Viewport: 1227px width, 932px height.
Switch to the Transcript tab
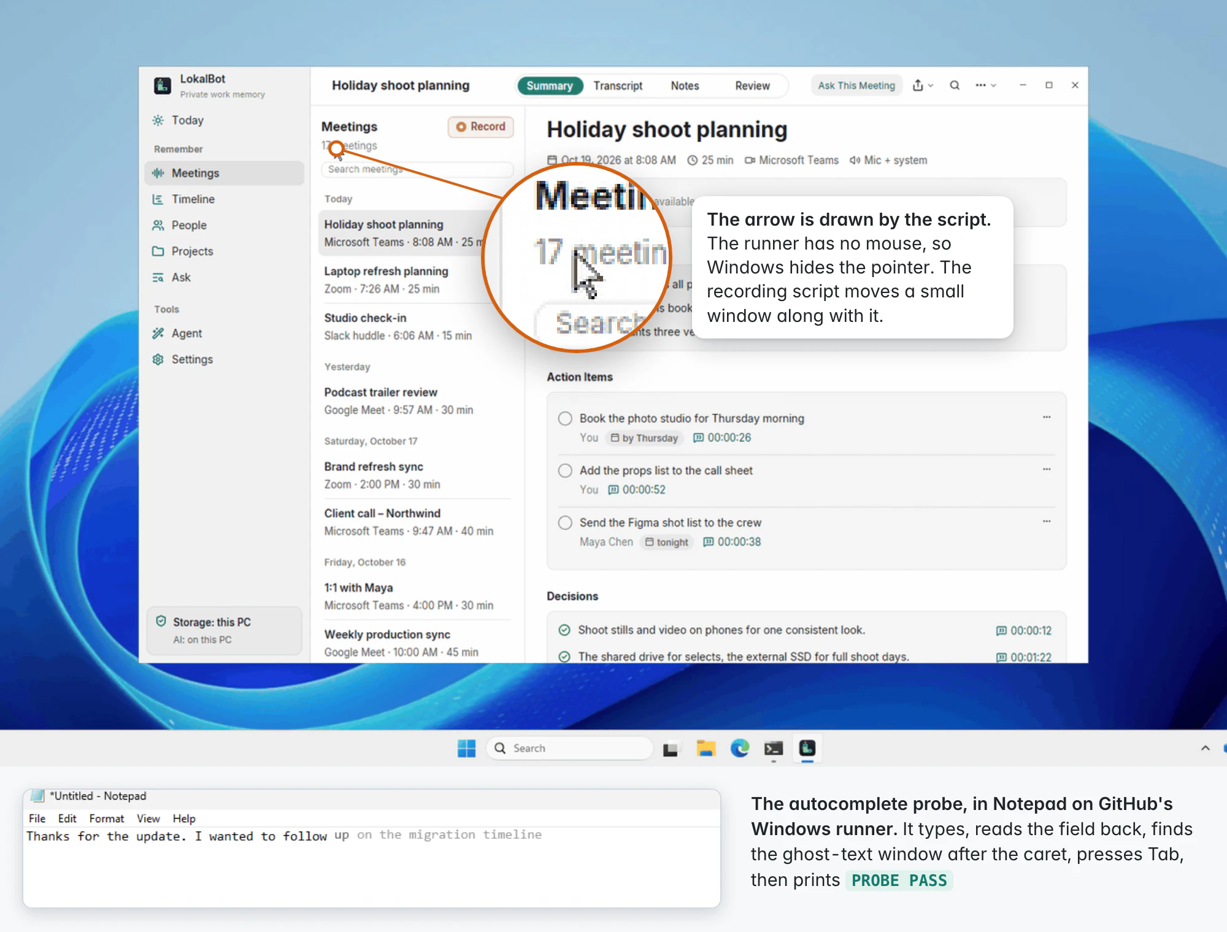point(618,86)
